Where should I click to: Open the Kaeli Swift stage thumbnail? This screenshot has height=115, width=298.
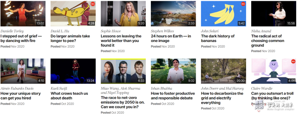click(73, 71)
